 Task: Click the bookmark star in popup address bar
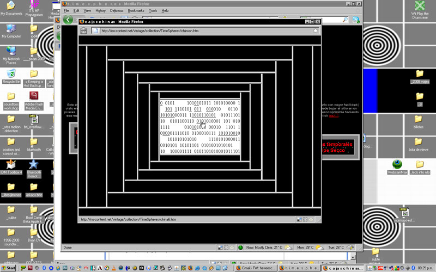point(315,31)
